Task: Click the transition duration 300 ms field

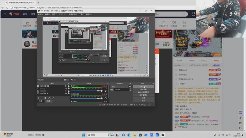Action: pyautogui.click(x=121, y=90)
